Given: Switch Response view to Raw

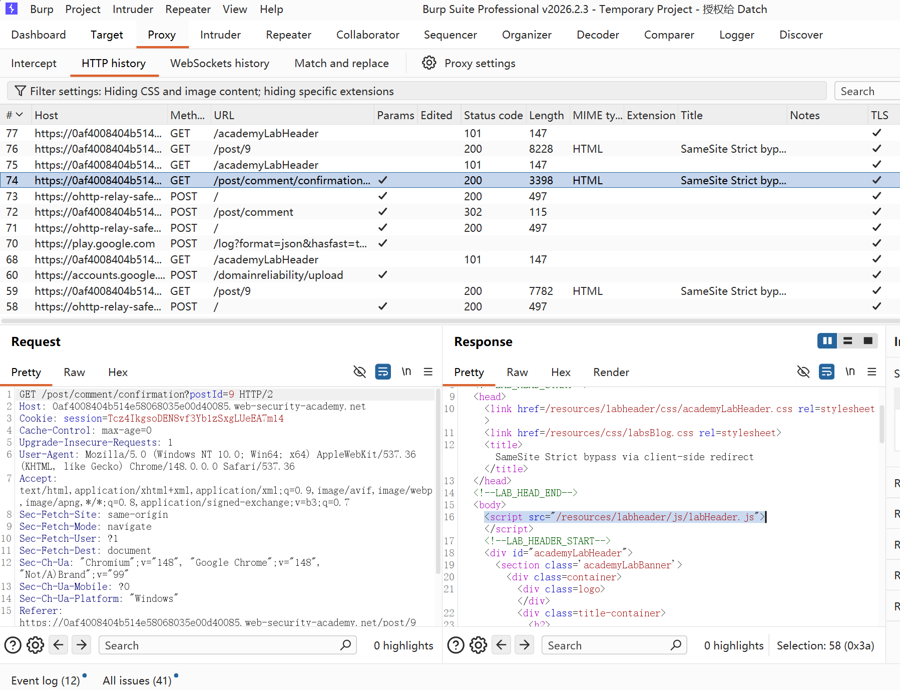Looking at the screenshot, I should click(x=517, y=372).
